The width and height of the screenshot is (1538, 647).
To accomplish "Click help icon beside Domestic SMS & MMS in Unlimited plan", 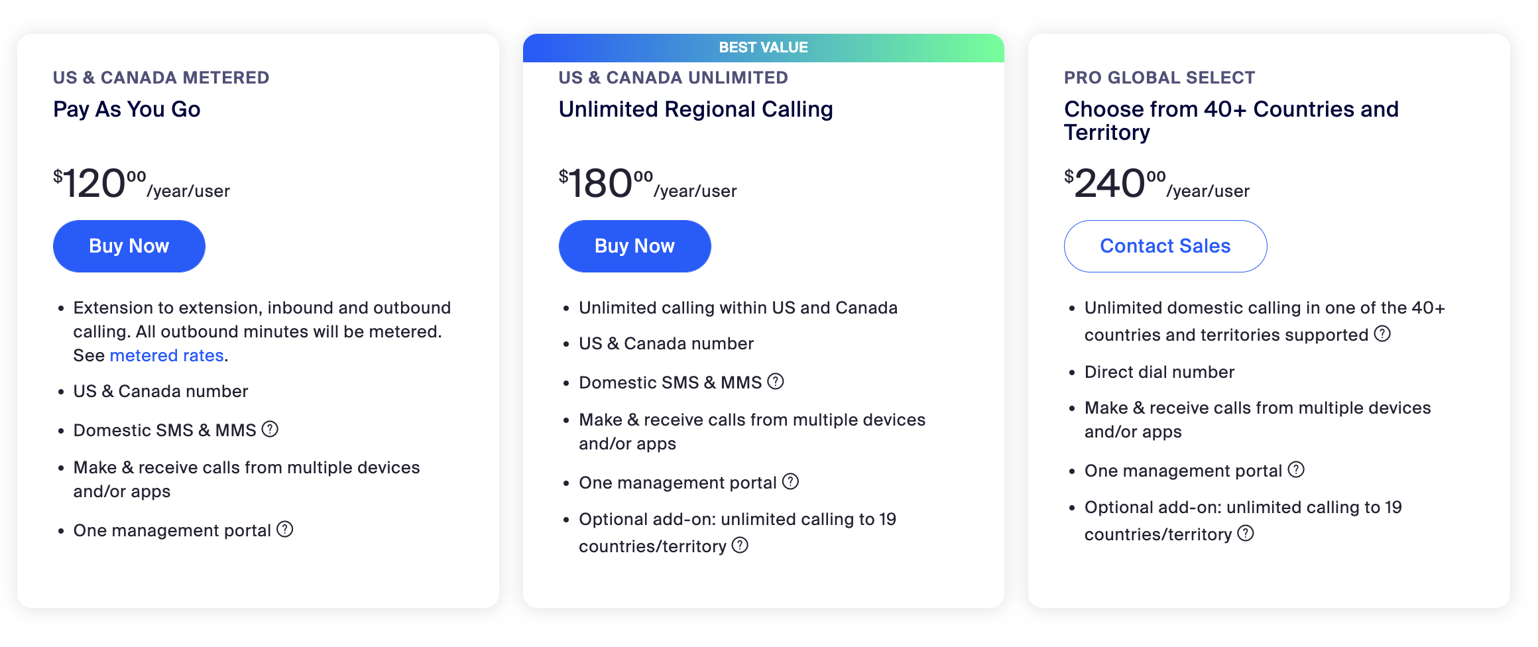I will click(776, 381).
